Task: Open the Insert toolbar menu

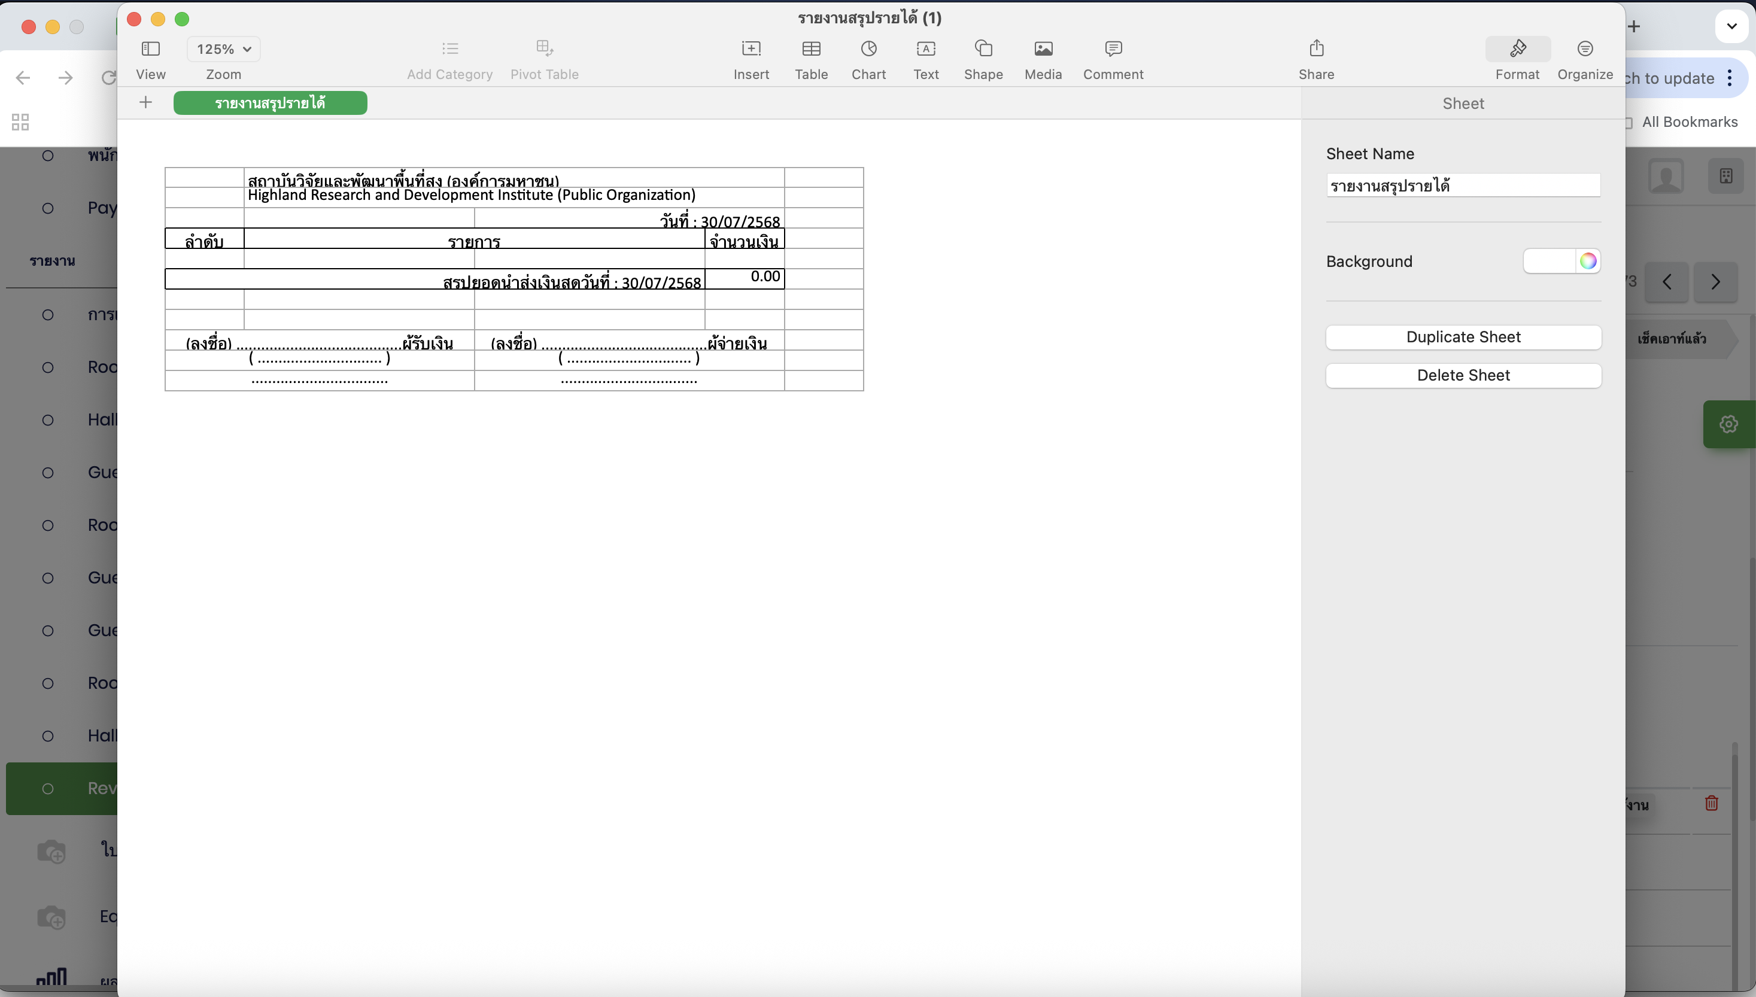Action: 751,49
